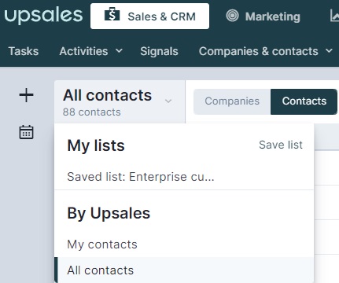The width and height of the screenshot is (339, 283).
Task: Open the chart icon at top right edge
Action: (334, 16)
